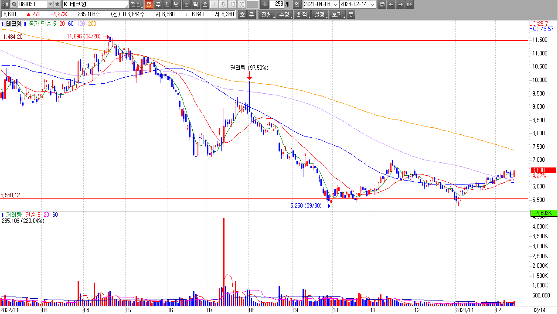Screen dimensions: 558x314
Task: Click the interval 5 button
Action: 223,4
